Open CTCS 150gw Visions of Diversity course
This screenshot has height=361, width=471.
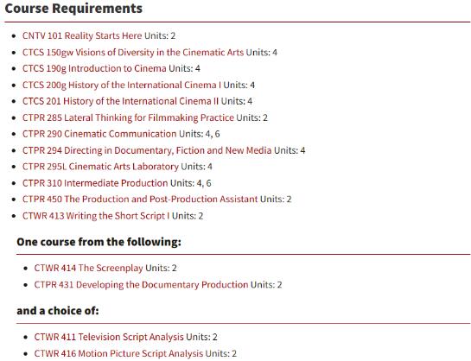click(x=133, y=52)
